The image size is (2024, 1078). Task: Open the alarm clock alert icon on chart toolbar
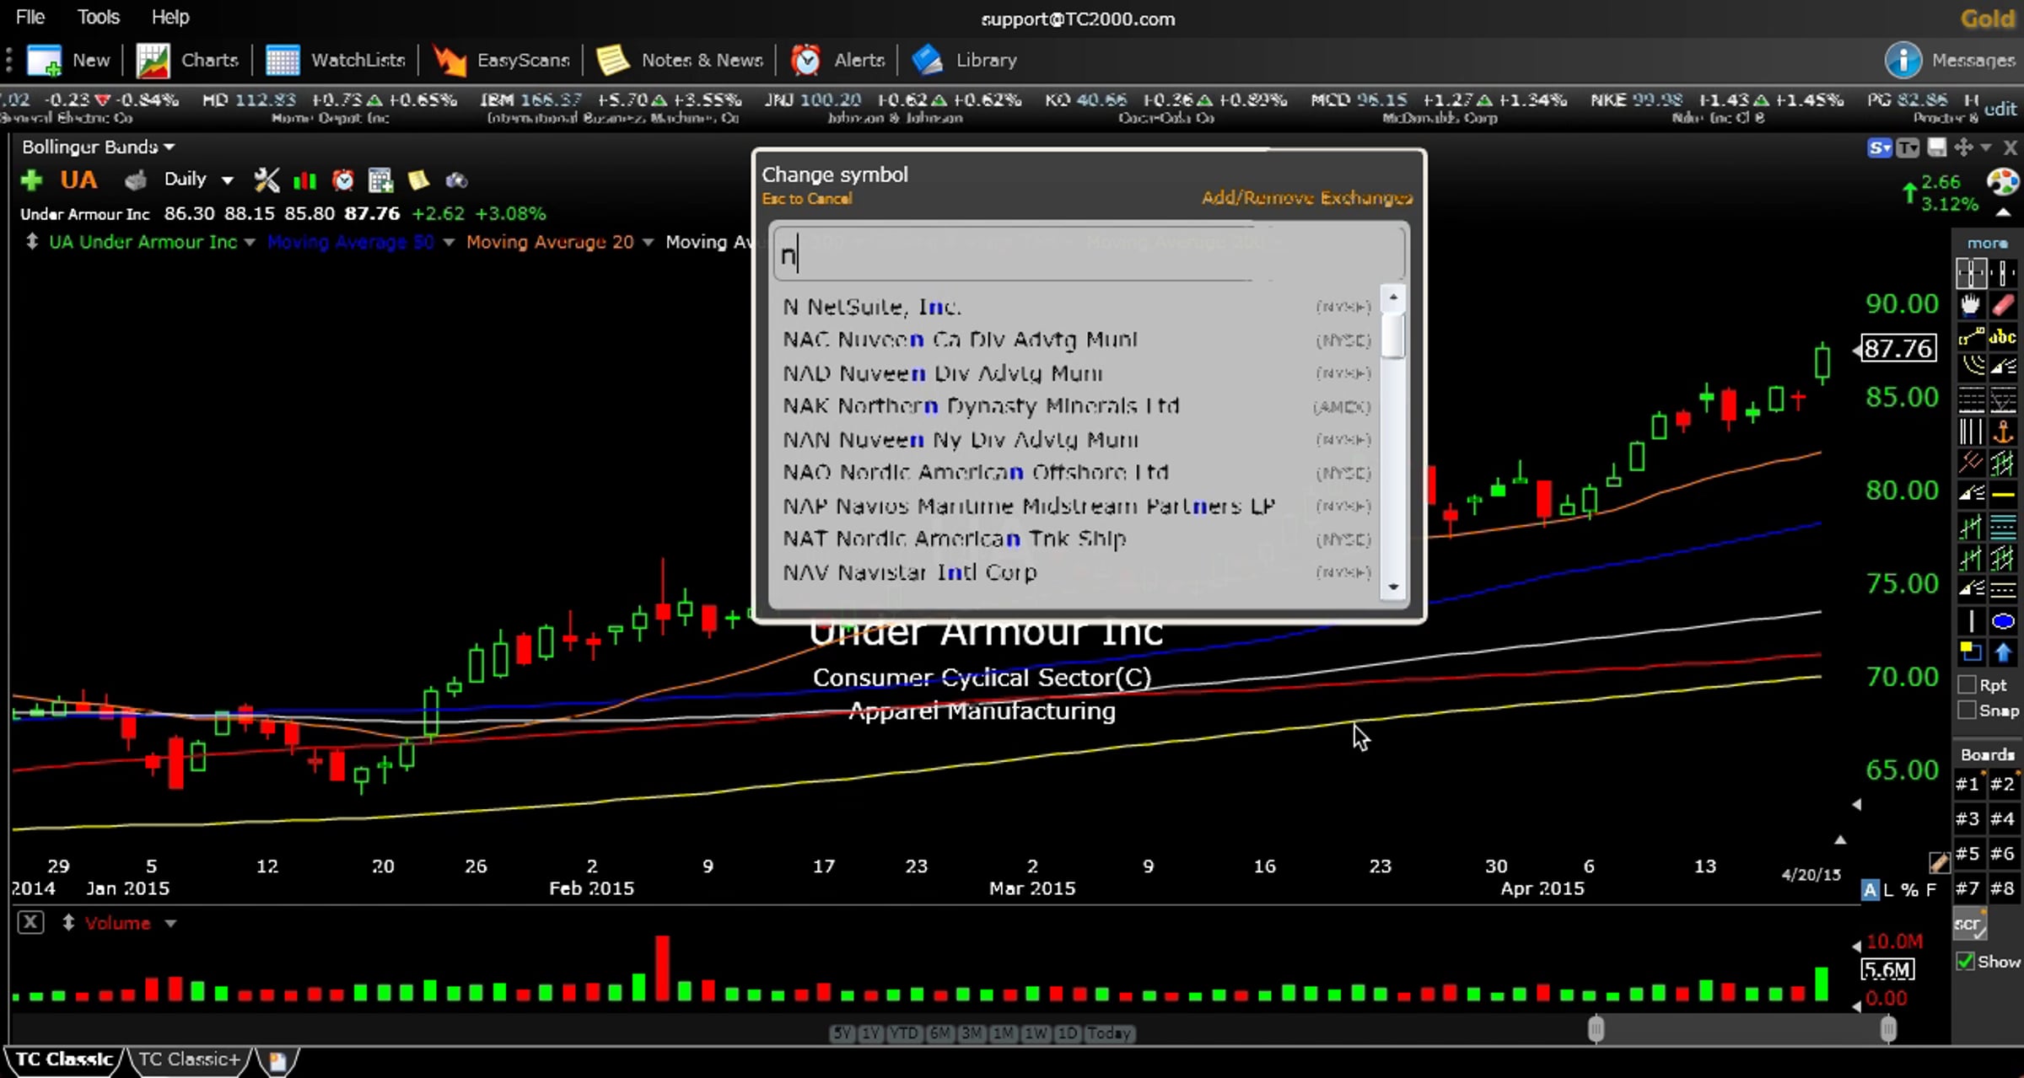(342, 180)
